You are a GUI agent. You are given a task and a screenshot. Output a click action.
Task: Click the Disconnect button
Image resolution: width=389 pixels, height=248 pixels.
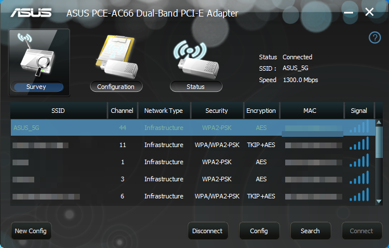click(x=208, y=231)
